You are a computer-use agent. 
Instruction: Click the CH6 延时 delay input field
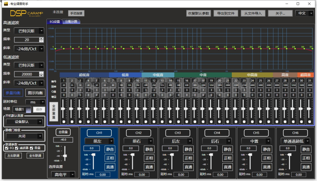pos(298,174)
